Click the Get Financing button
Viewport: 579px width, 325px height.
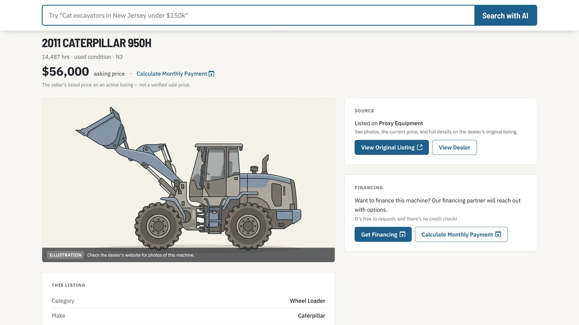383,234
